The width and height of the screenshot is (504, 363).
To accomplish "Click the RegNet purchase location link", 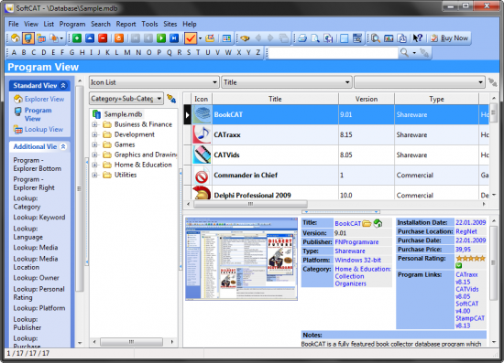I will pyautogui.click(x=466, y=231).
